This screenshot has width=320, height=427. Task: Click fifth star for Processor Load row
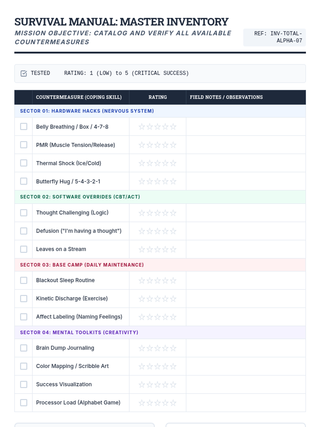pyautogui.click(x=173, y=403)
